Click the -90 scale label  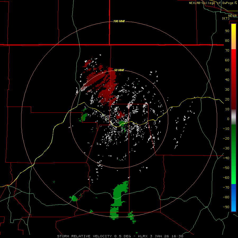point(226,207)
